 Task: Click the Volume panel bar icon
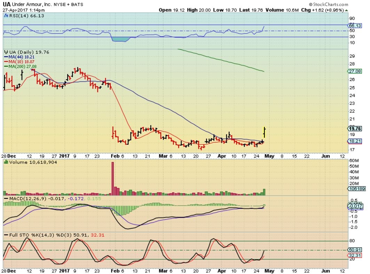(x=6, y=162)
